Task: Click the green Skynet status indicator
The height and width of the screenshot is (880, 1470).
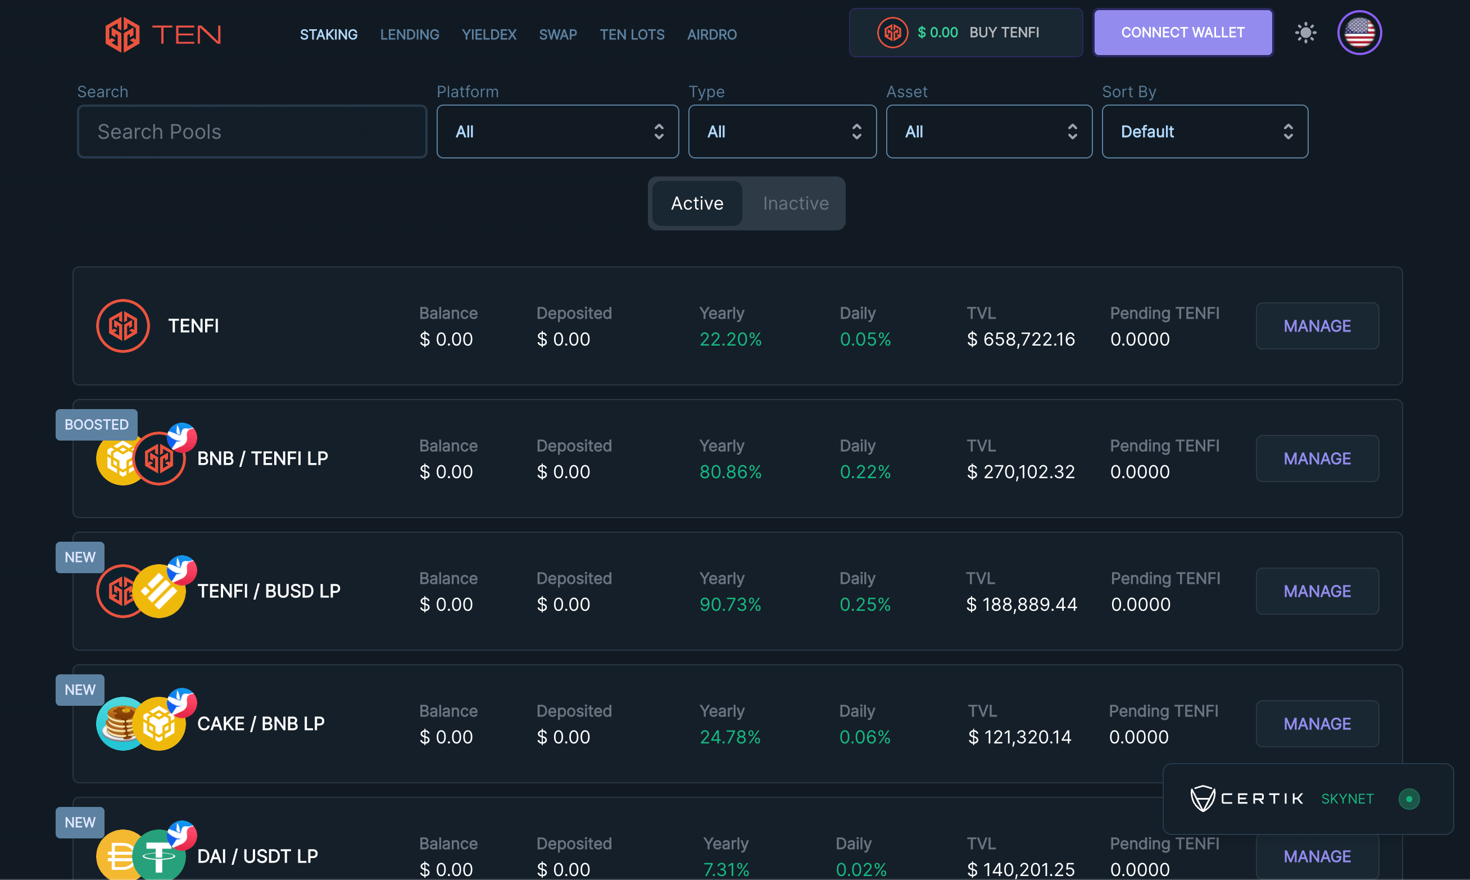Action: [x=1409, y=799]
